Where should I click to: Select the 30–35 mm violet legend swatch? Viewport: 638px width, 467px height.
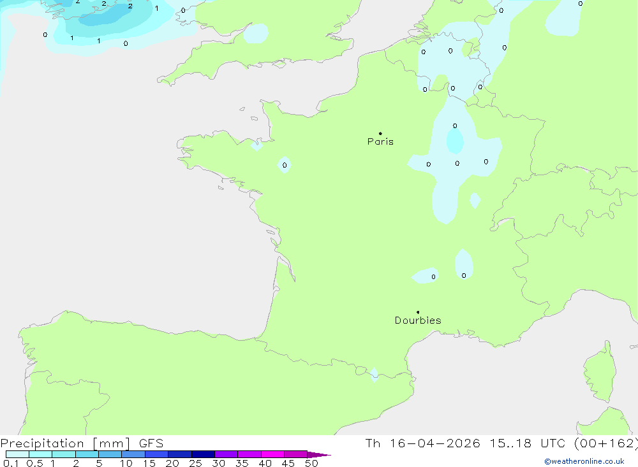click(226, 454)
